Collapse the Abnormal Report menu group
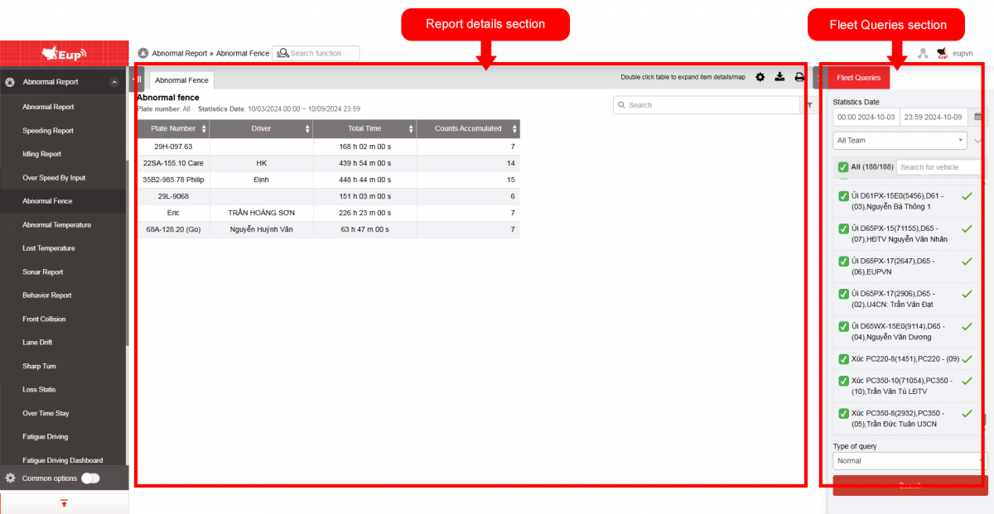Viewport: 994px width, 514px height. click(x=113, y=82)
